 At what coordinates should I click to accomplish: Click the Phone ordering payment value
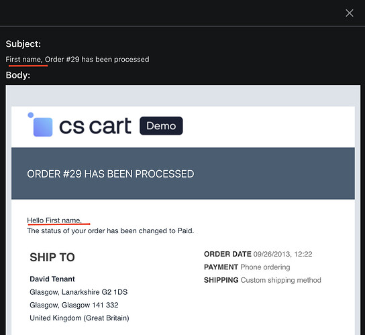(x=265, y=267)
